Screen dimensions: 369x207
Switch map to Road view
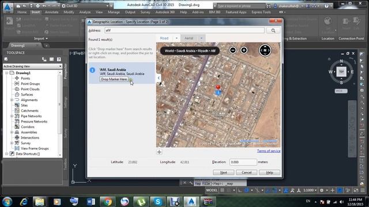(x=164, y=38)
